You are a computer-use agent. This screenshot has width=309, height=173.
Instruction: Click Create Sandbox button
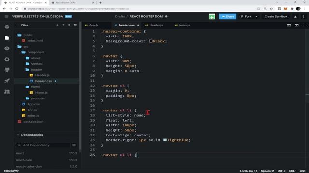coord(276,17)
